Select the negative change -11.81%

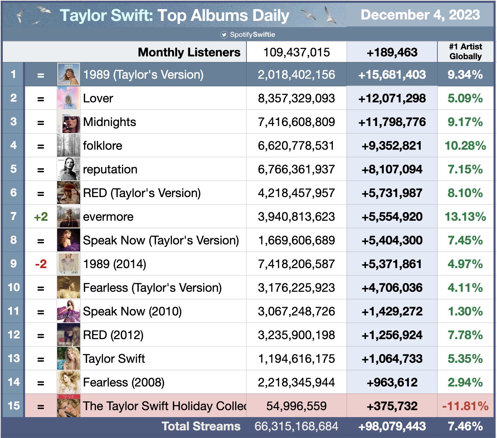pyautogui.click(x=465, y=406)
